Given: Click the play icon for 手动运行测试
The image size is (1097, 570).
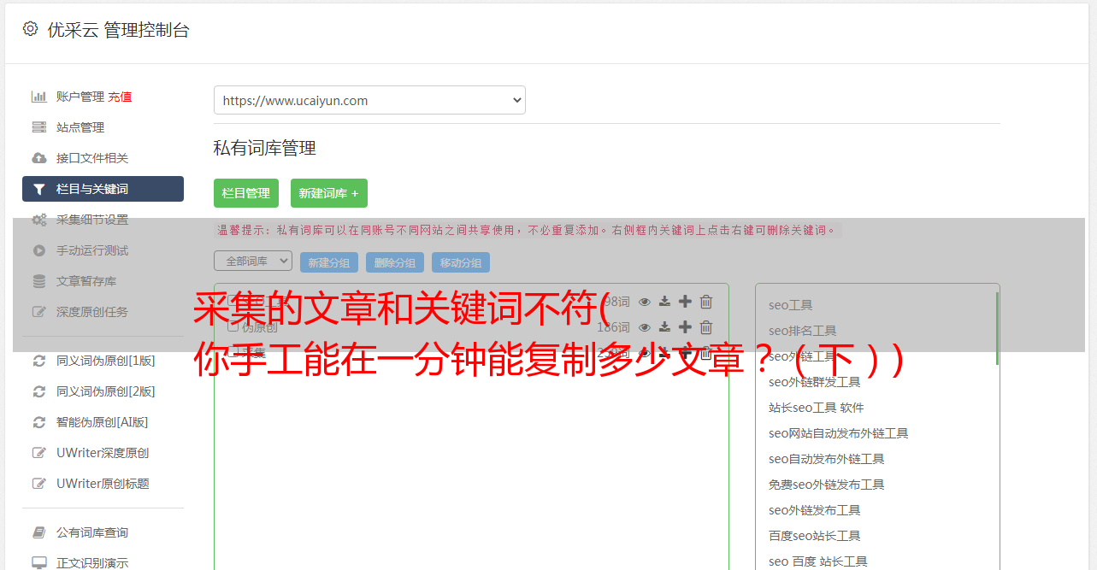Looking at the screenshot, I should [x=39, y=250].
